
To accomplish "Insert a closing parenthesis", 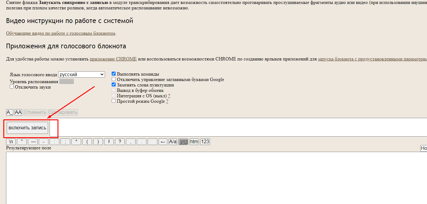I will [98, 142].
